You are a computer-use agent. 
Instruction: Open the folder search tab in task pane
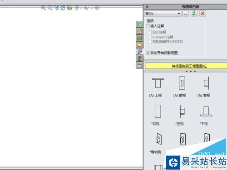139,45
